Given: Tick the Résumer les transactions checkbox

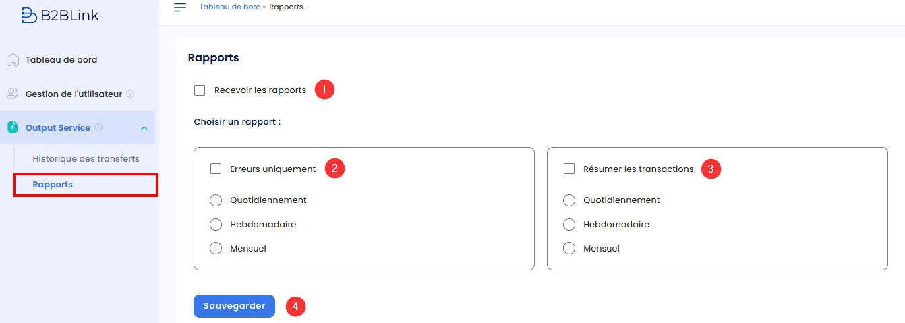Looking at the screenshot, I should pos(569,169).
